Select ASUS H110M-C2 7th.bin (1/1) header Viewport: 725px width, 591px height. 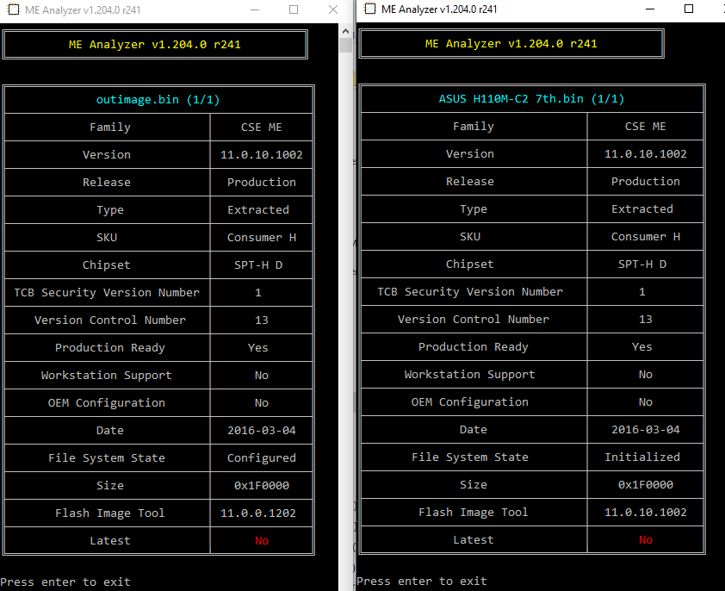point(531,98)
